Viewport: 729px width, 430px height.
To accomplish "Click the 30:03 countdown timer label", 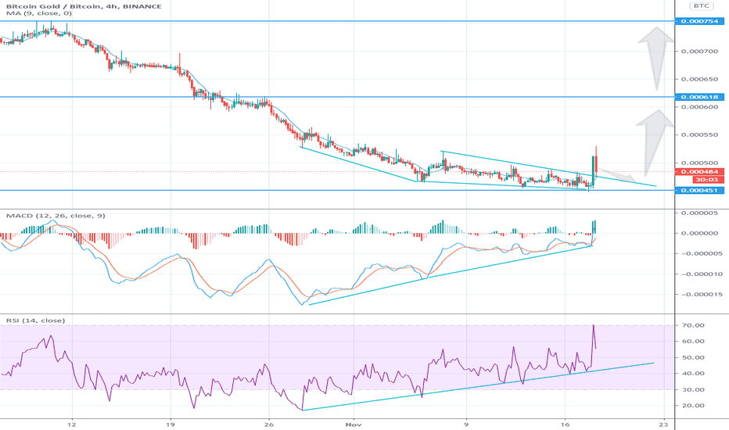I will [706, 180].
